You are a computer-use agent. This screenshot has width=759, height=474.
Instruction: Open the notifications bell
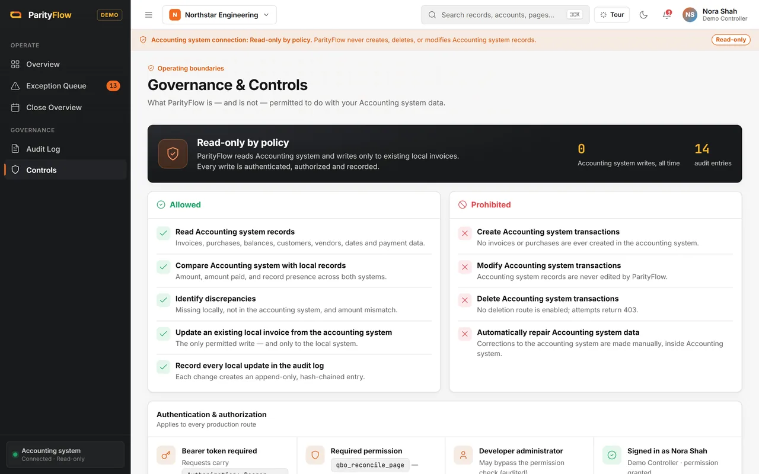(667, 15)
